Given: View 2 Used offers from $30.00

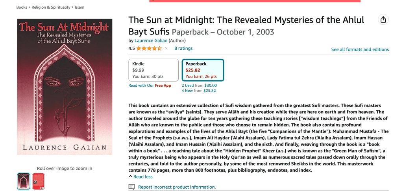Looking at the screenshot, I should (x=199, y=85).
